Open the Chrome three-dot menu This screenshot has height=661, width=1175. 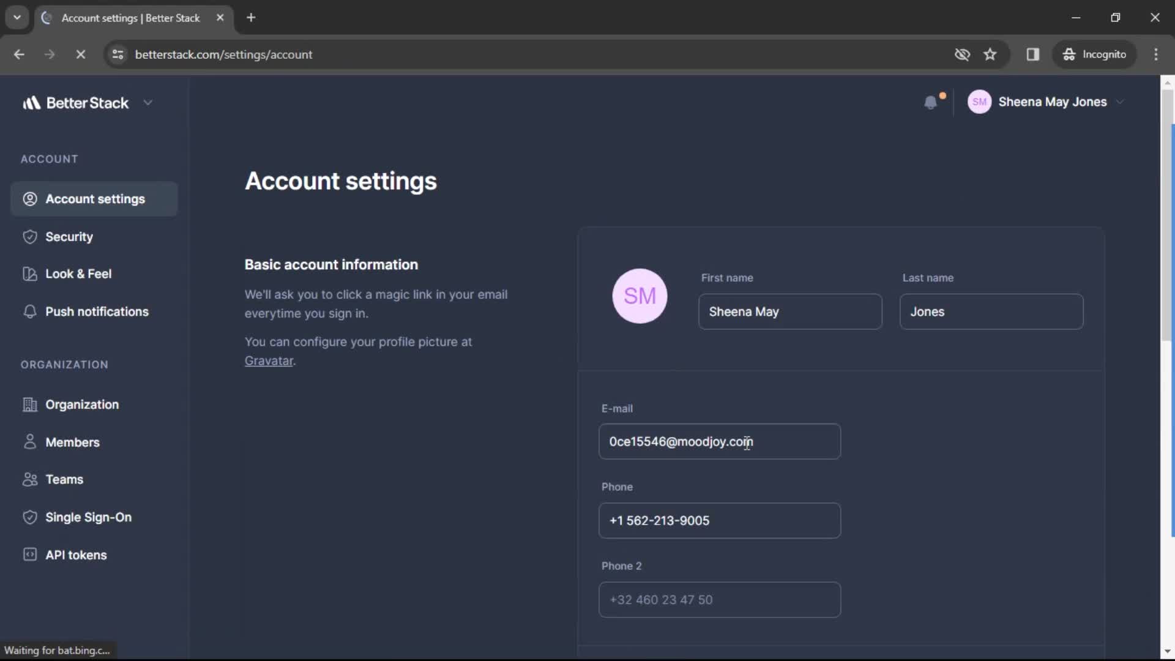pyautogui.click(x=1156, y=54)
